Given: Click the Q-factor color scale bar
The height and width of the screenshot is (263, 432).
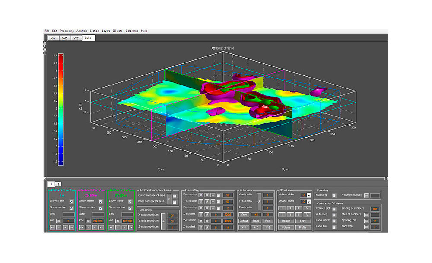Looking at the screenshot, I should click(61, 109).
